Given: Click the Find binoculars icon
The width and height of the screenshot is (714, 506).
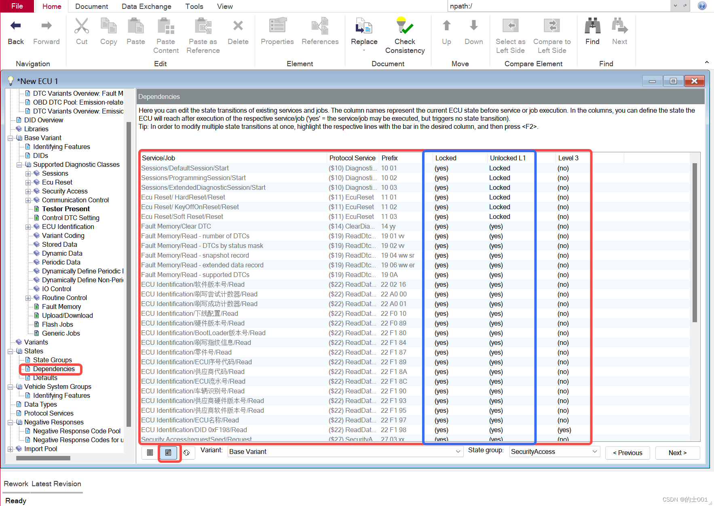Looking at the screenshot, I should pos(592,26).
